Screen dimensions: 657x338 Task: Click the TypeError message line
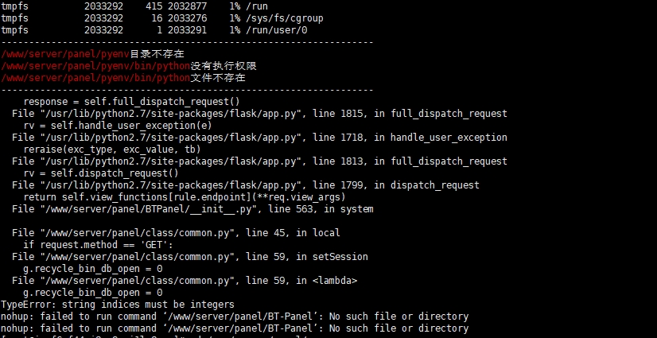pos(117,305)
